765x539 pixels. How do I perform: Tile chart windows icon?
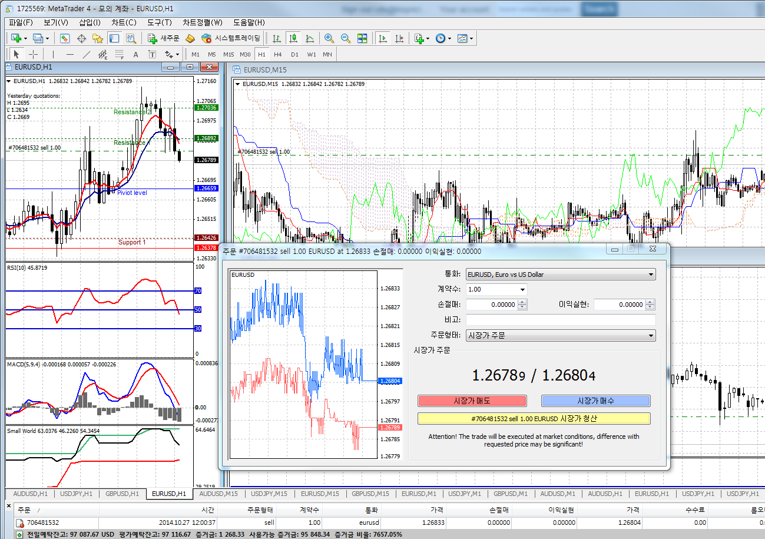click(362, 38)
